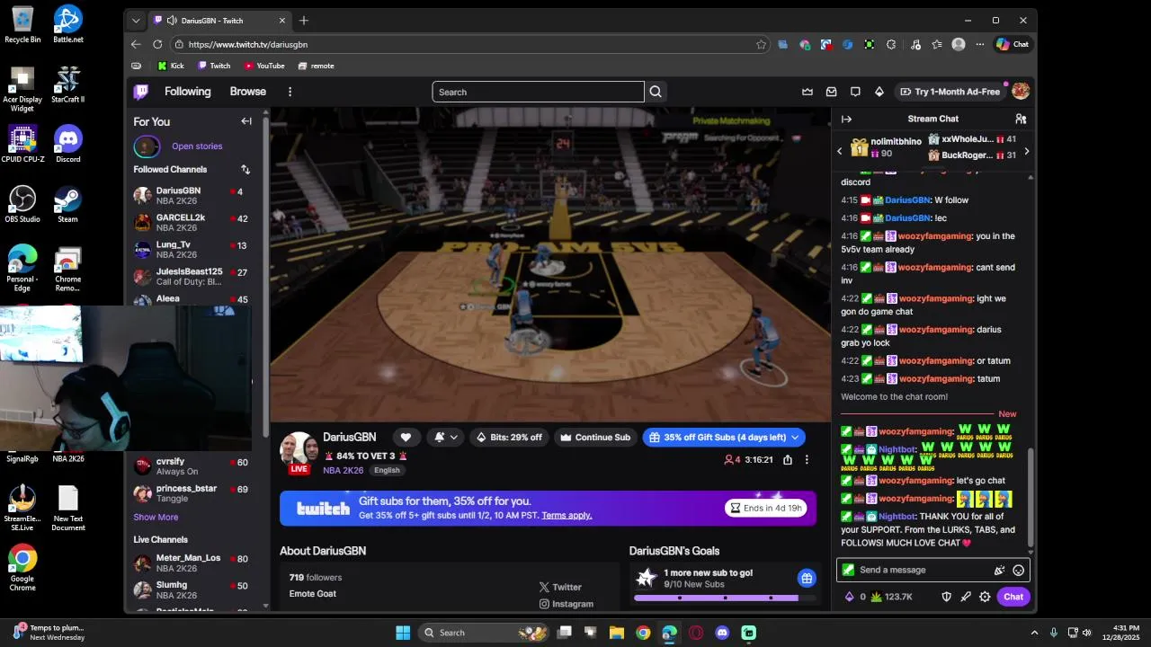Send message with Chat button
The height and width of the screenshot is (647, 1151).
(1013, 597)
